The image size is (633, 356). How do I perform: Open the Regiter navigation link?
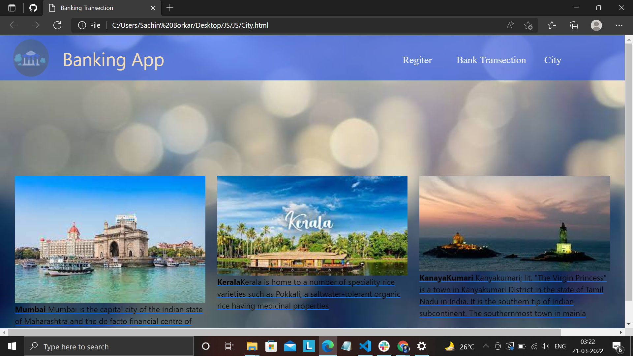[417, 60]
